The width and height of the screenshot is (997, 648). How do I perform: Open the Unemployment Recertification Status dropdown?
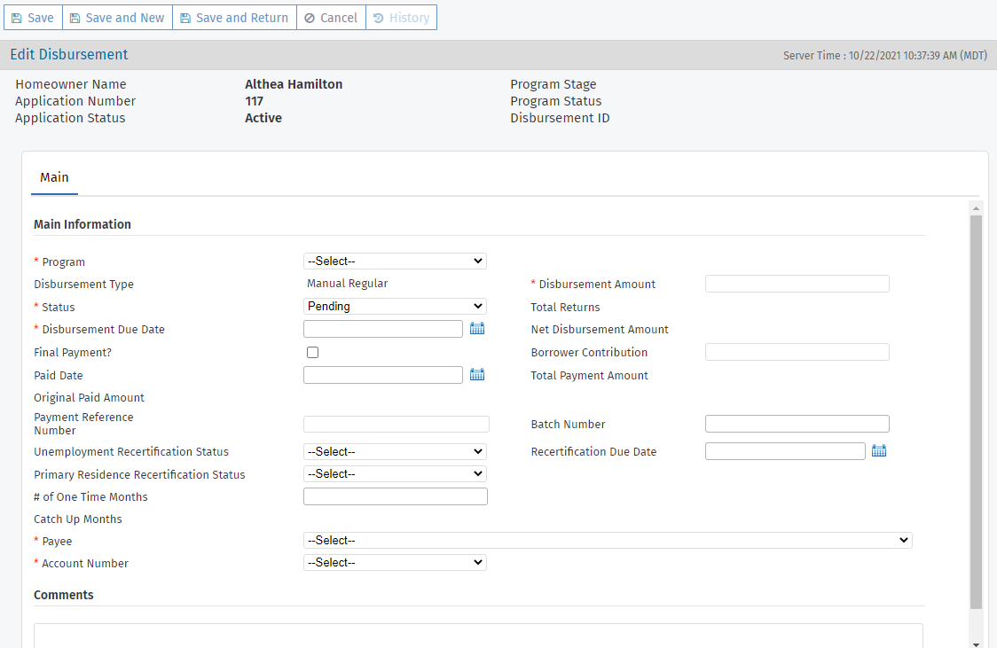click(x=395, y=451)
